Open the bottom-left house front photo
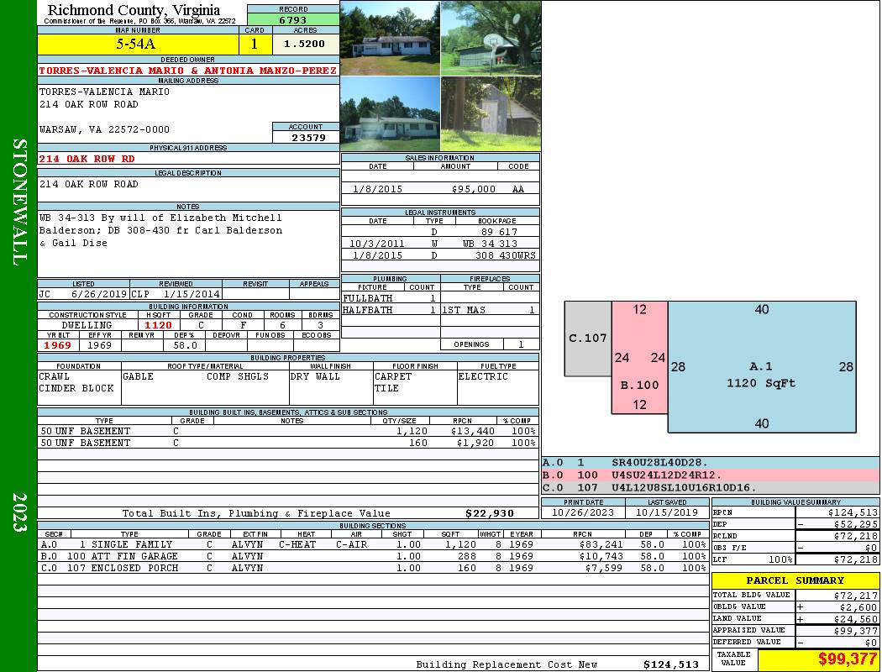882x672 pixels. tap(390, 114)
